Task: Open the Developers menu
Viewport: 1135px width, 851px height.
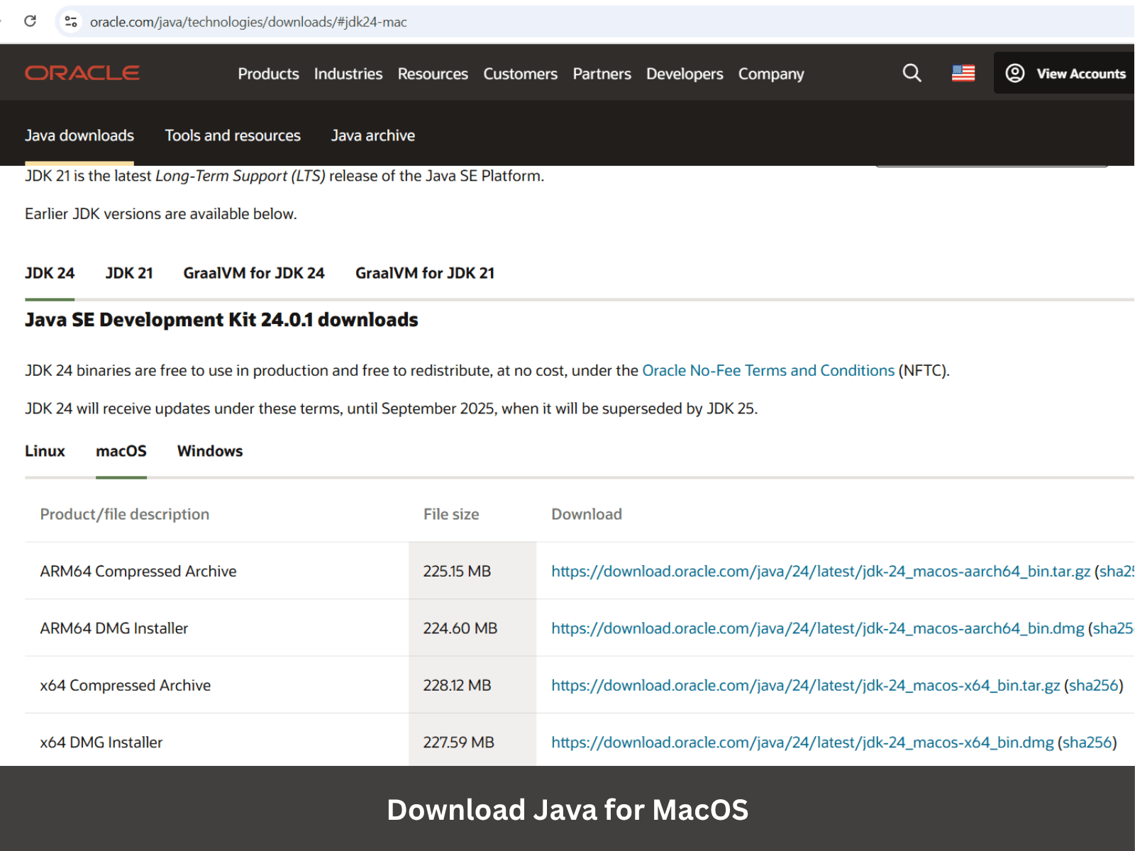Action: pos(684,74)
